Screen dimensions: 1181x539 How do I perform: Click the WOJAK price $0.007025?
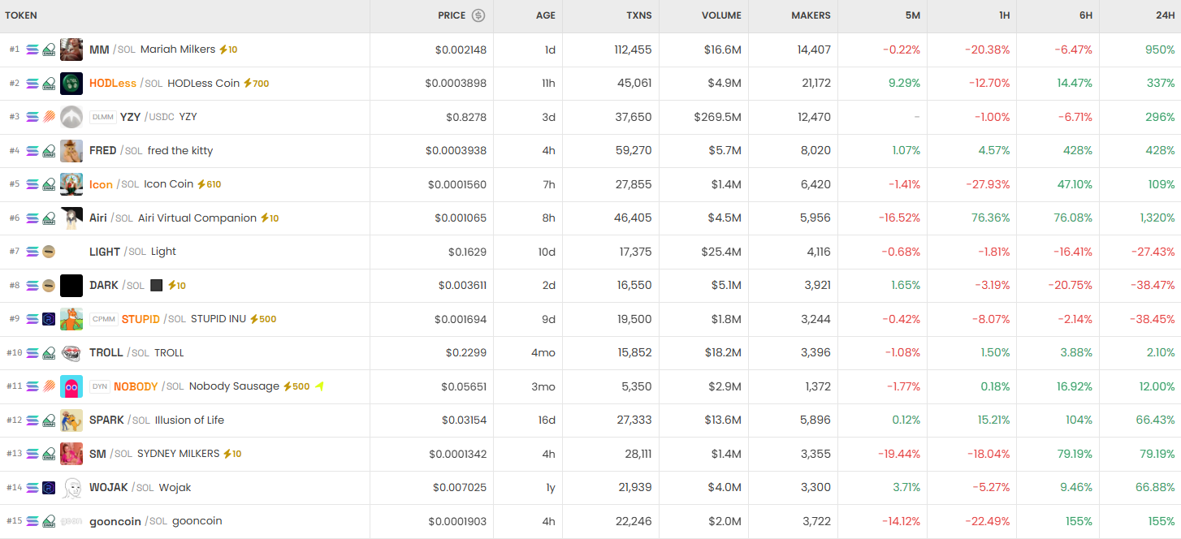click(x=460, y=488)
